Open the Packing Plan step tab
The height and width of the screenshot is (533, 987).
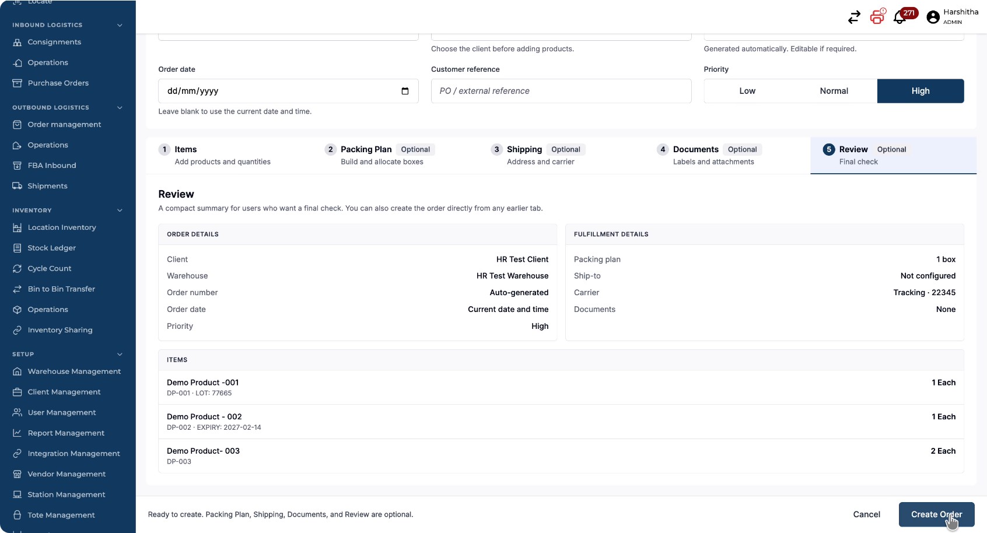click(395, 155)
